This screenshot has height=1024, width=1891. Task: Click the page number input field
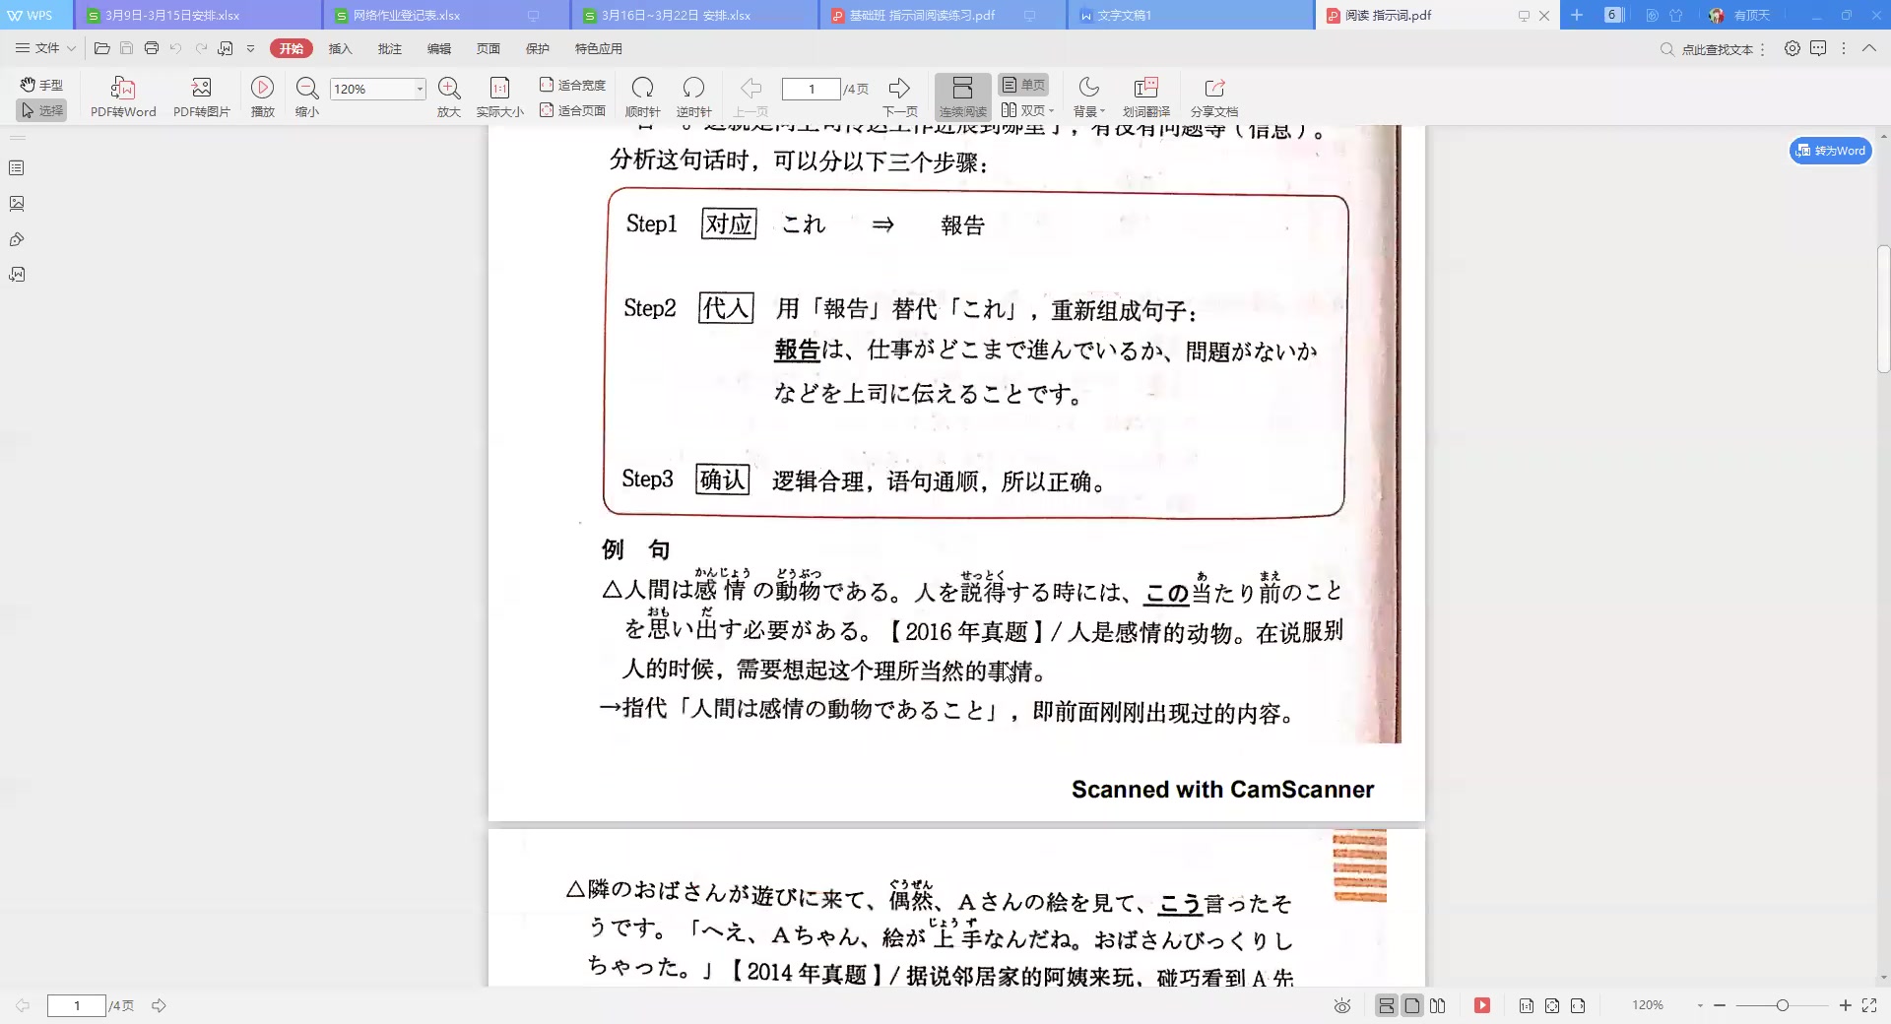pyautogui.click(x=812, y=89)
